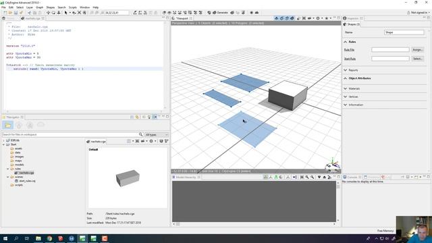The width and height of the screenshot is (432, 243).
Task: Select the Inspector tab
Action: [352, 18]
